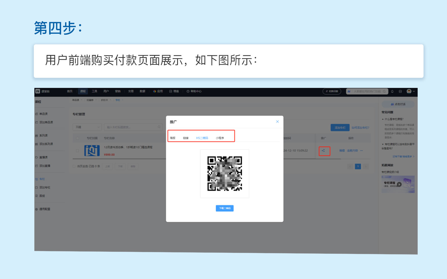This screenshot has height=279, width=447.
Task: Select page 1 in pagination
Action: coord(358,167)
